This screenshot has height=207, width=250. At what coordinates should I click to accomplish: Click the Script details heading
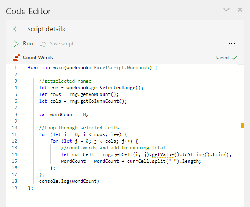click(46, 29)
